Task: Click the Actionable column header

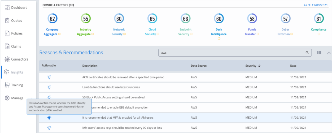Action: [49, 65]
